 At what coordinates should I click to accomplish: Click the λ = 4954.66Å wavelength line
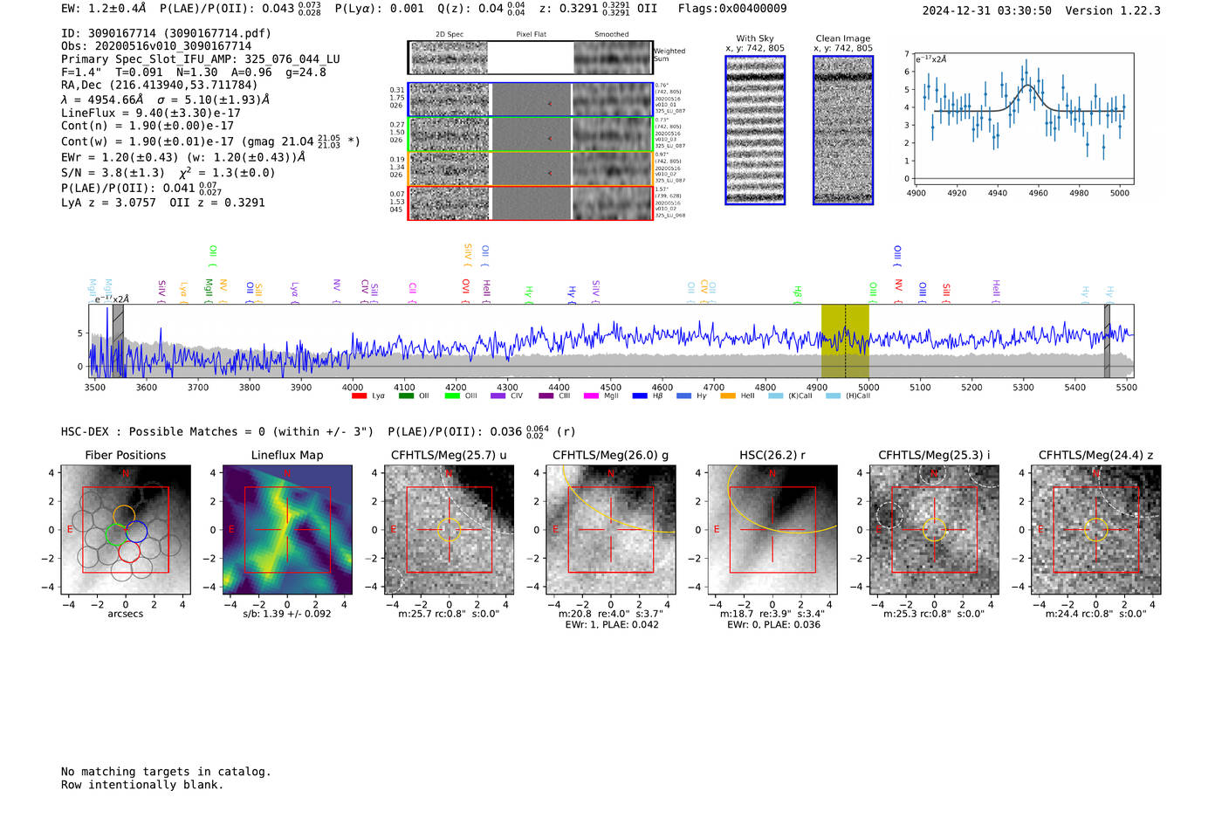click(x=165, y=100)
